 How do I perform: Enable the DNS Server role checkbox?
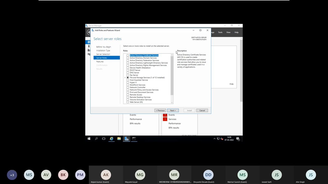pos(128,73)
